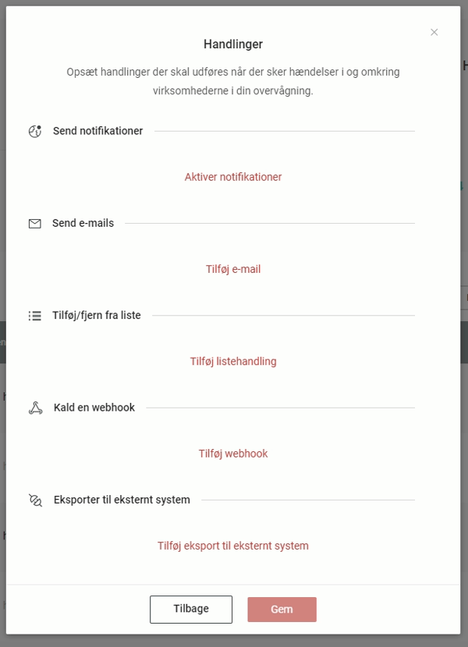The height and width of the screenshot is (647, 468).
Task: Click the list icon beside Tilføj/fjern fra liste
Action: [x=34, y=316]
